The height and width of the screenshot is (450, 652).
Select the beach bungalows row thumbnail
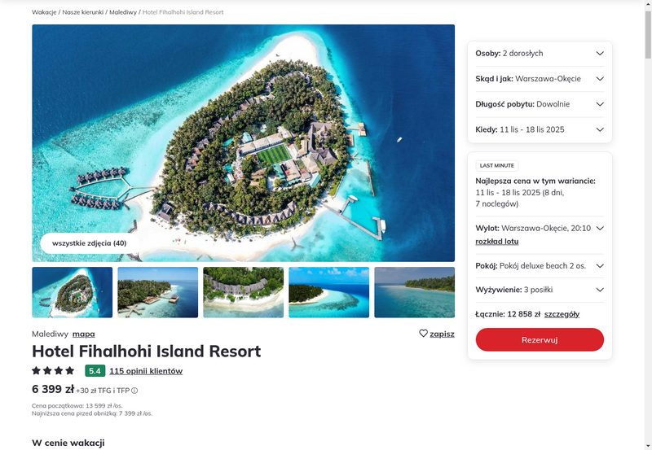(x=243, y=292)
